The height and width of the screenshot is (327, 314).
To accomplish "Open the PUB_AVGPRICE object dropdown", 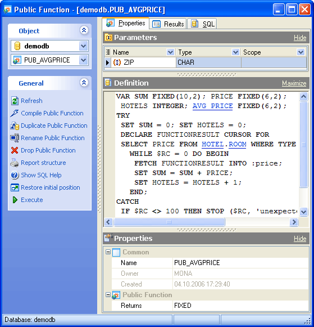I will pos(84,60).
